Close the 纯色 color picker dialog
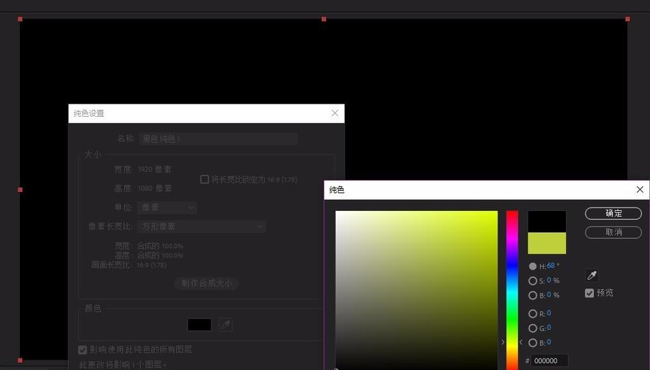This screenshot has height=370, width=650. [640, 190]
